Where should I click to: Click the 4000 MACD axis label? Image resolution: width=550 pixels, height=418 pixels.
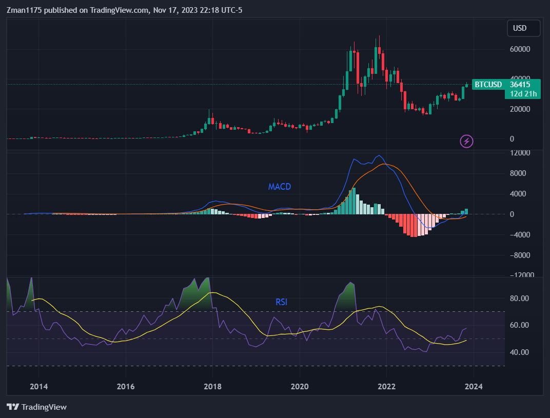coord(518,193)
